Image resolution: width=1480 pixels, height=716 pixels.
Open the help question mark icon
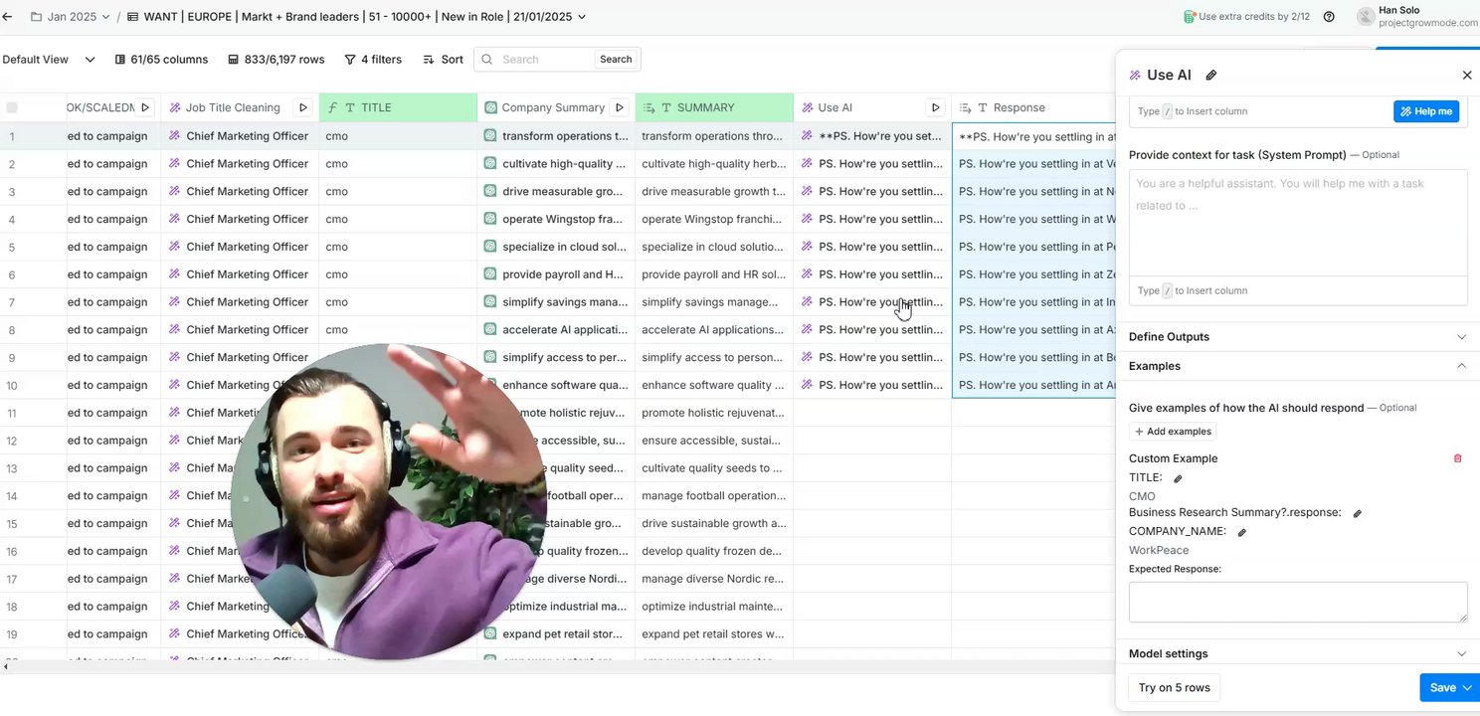click(1329, 17)
